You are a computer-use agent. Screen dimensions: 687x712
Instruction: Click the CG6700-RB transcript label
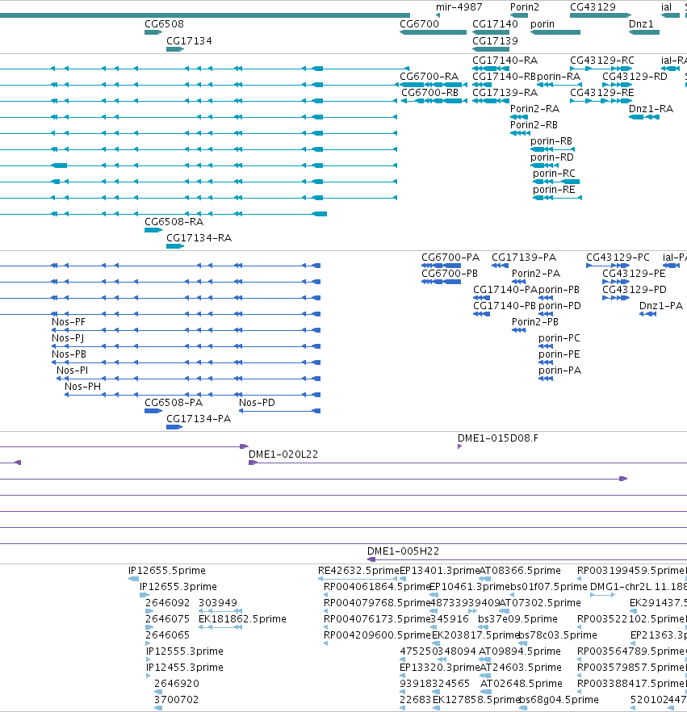430,93
